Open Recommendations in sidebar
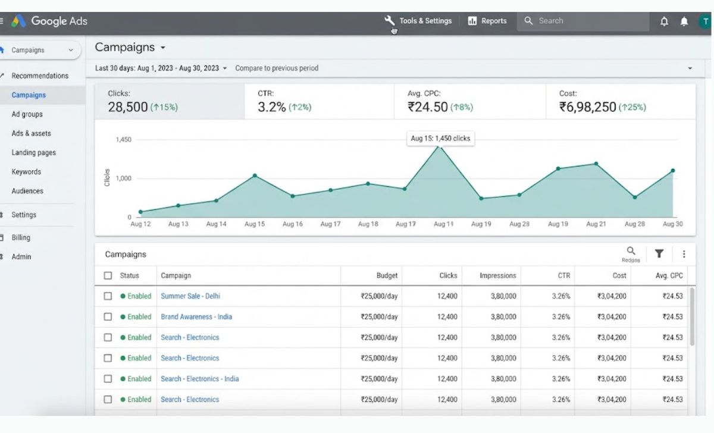This screenshot has width=714, height=433. click(x=40, y=76)
